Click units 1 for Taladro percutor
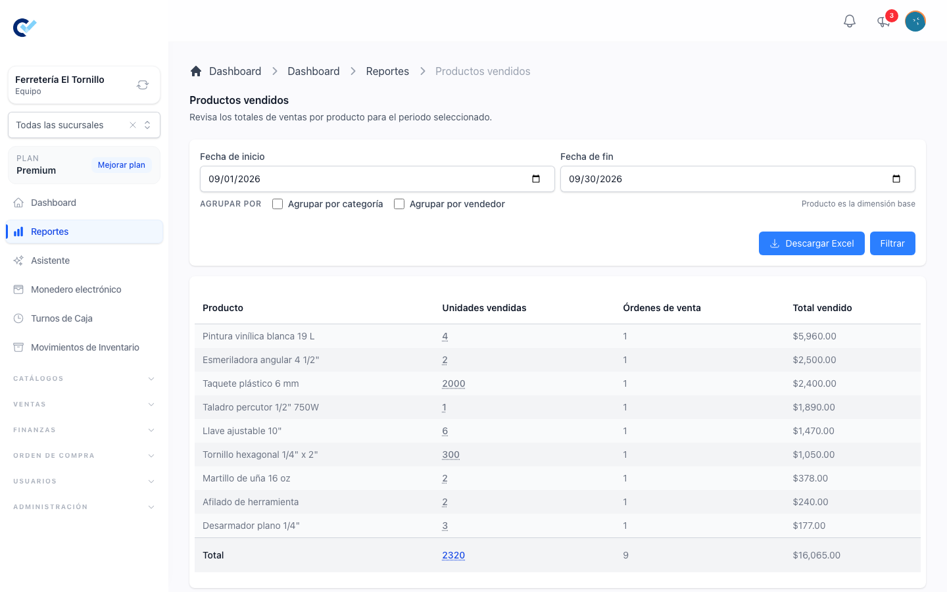The height and width of the screenshot is (592, 947). pos(445,407)
